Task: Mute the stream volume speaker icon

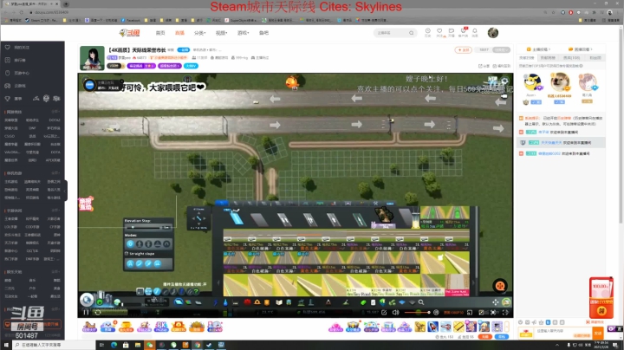Action: pyautogui.click(x=395, y=312)
